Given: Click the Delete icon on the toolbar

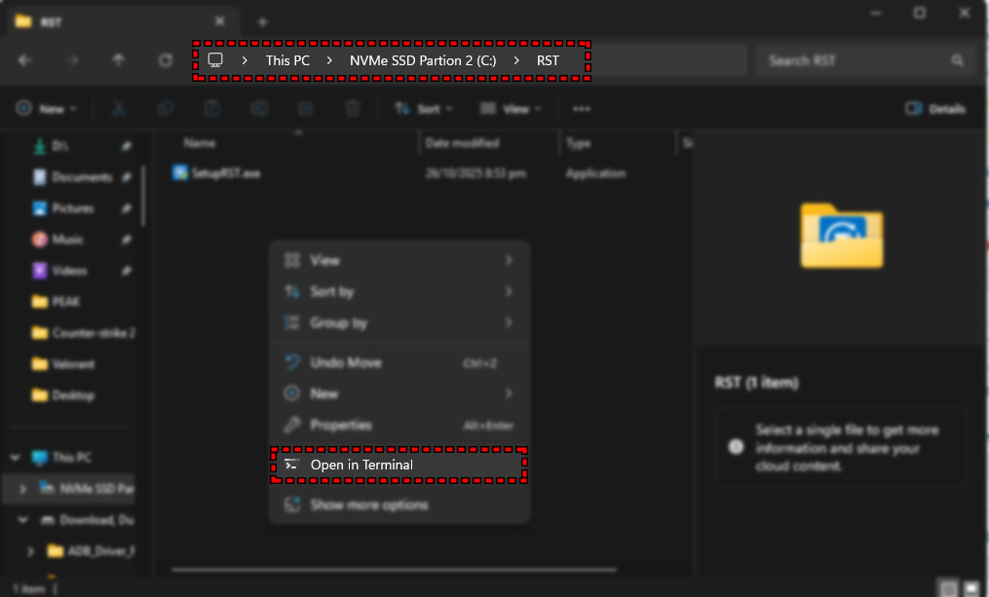Looking at the screenshot, I should coord(352,108).
